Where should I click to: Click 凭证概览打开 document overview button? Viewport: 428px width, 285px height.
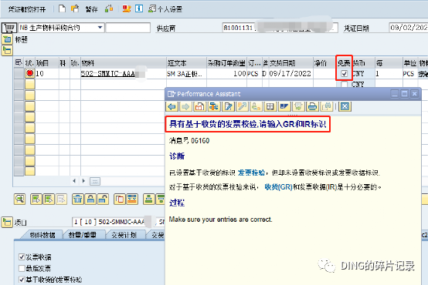pos(27,9)
